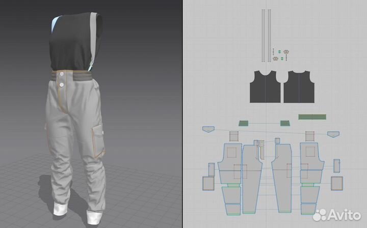Viewport: 367px width, 228px height.
Task: Click lower white button on trouser fly
Action: 62,85
